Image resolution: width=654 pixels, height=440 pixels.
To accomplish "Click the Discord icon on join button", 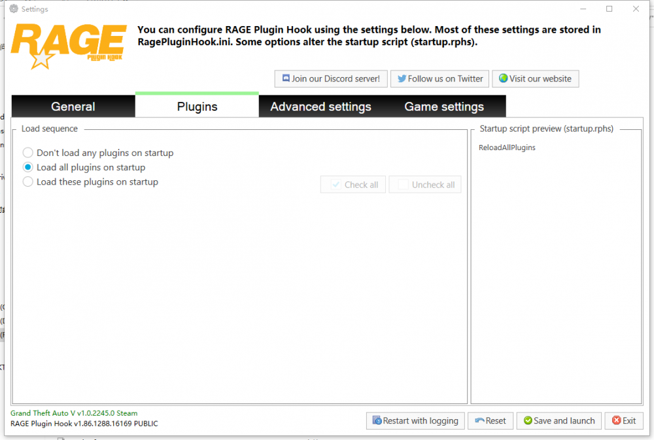I will 285,79.
